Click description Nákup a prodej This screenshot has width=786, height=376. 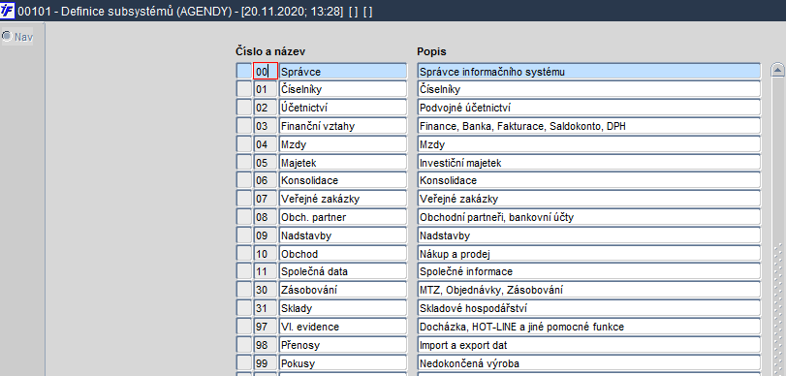[588, 254]
